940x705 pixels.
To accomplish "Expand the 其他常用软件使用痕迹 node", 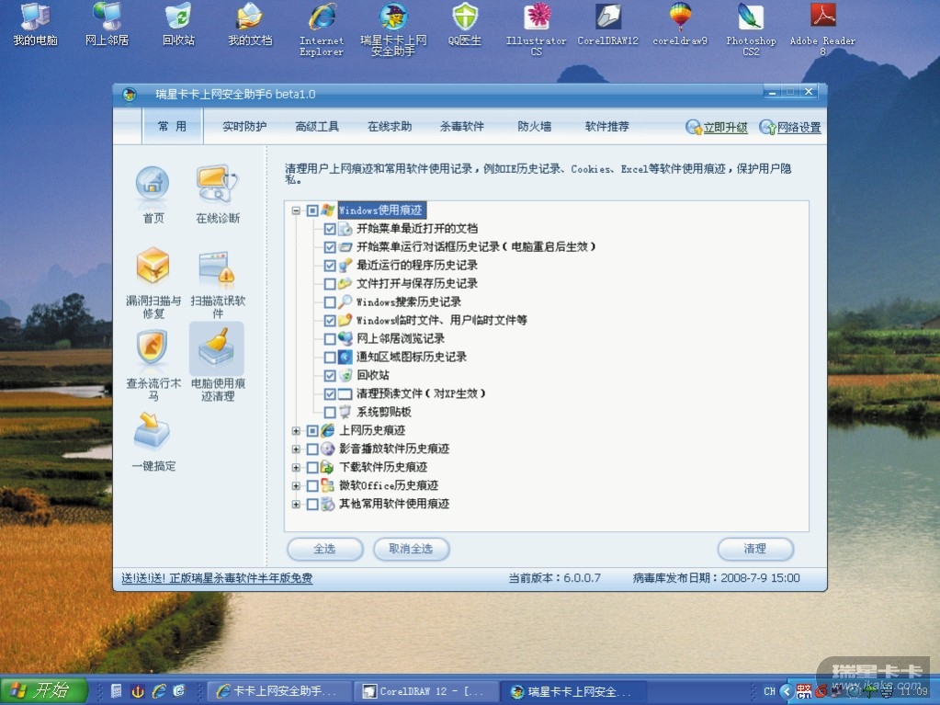I will 296,505.
